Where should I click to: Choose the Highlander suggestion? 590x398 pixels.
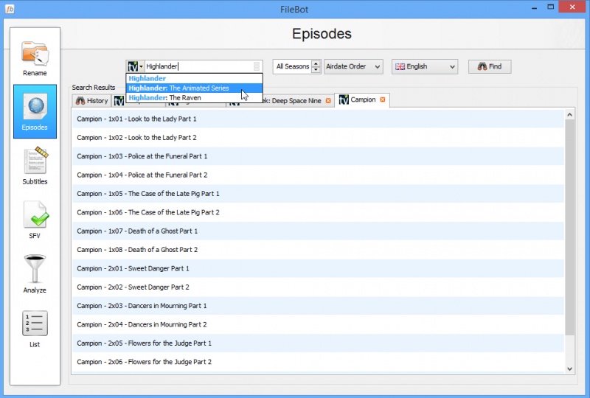click(x=194, y=78)
